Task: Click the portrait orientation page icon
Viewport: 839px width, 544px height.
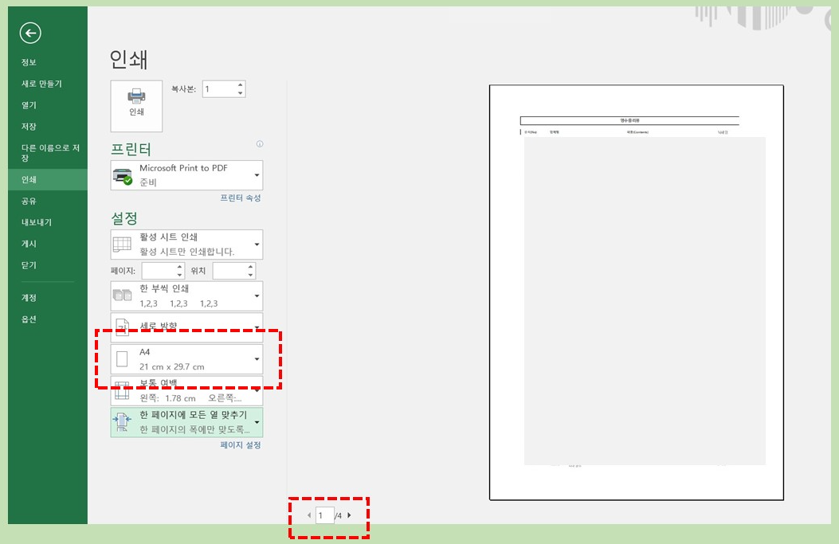Action: click(123, 327)
